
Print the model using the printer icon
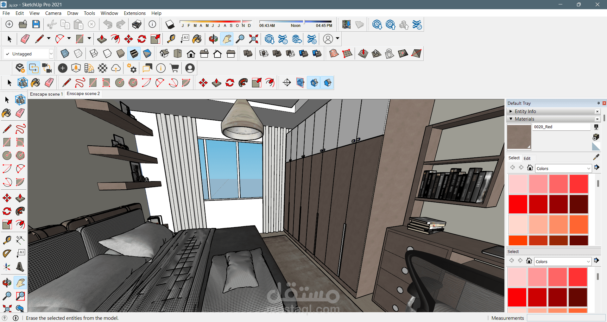point(137,24)
